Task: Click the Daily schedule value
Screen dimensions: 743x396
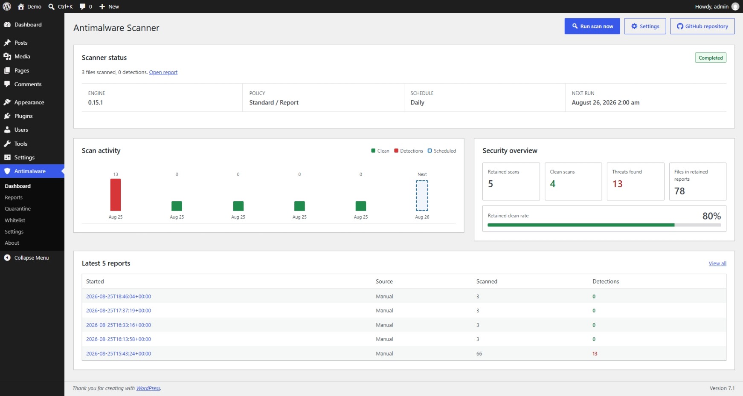Action: pos(417,103)
